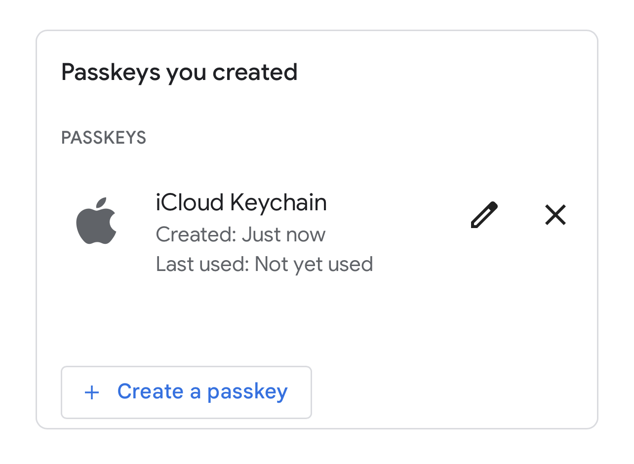The width and height of the screenshot is (634, 464).
Task: Click the word 'Keychain' in the passkey title
Action: [278, 203]
